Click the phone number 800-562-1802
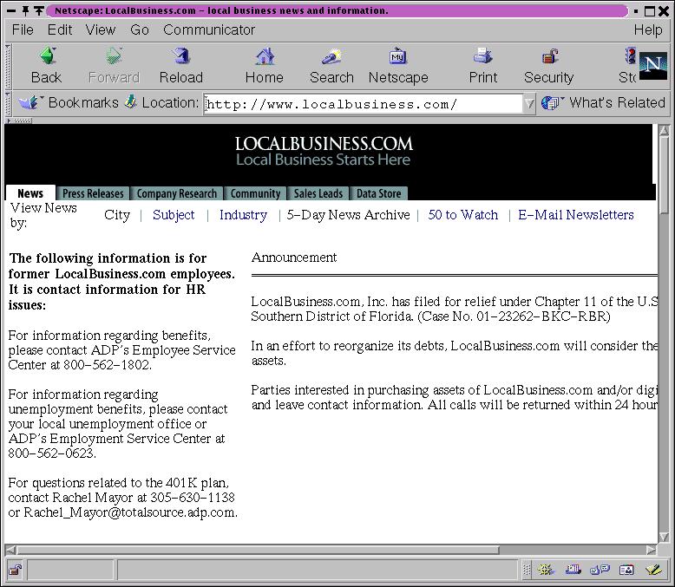Image resolution: width=675 pixels, height=587 pixels. [107, 365]
